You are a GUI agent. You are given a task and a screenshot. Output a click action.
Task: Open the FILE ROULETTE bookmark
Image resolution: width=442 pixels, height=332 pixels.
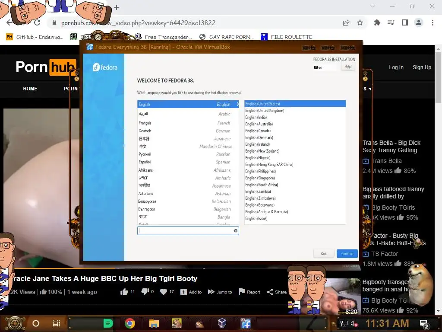[287, 37]
